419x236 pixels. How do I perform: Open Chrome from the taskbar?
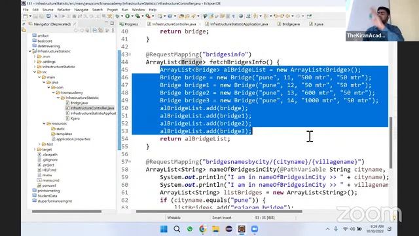pos(203,229)
